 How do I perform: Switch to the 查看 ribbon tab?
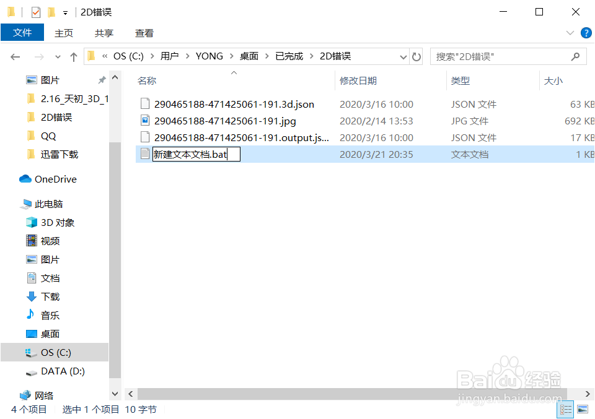[144, 33]
